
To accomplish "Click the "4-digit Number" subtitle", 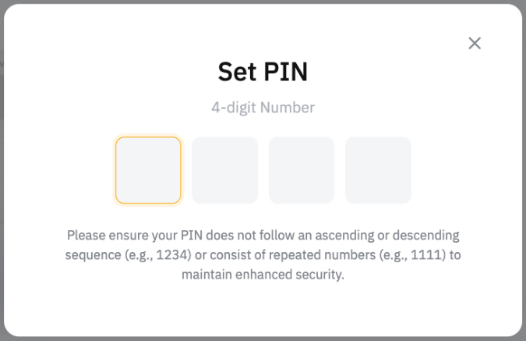I will tap(263, 108).
